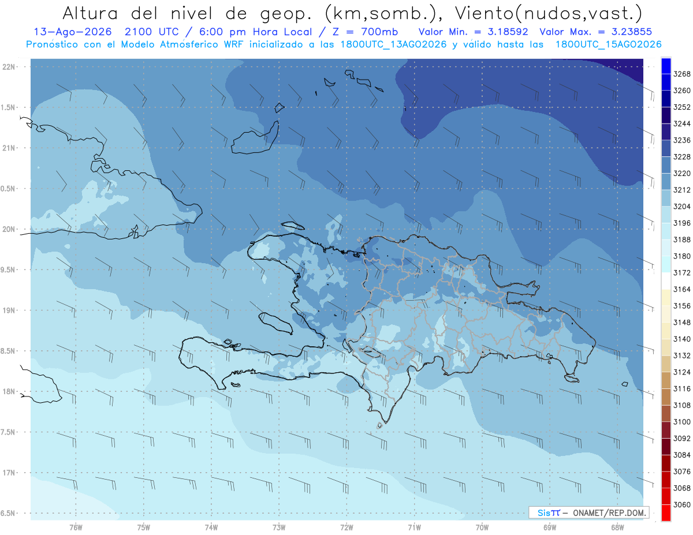The image size is (693, 535).
Task: Click the legend value '3212'
Action: coord(681,190)
